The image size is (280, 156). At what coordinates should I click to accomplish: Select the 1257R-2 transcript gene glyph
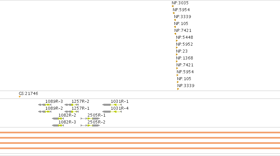(71, 105)
